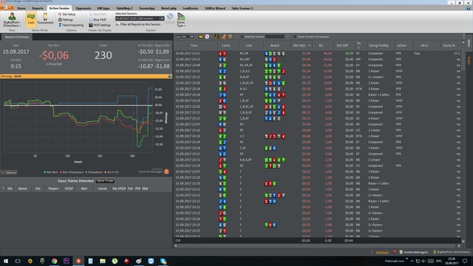
Task: Open Game Type menu icon
Action: pyautogui.click(x=180, y=20)
